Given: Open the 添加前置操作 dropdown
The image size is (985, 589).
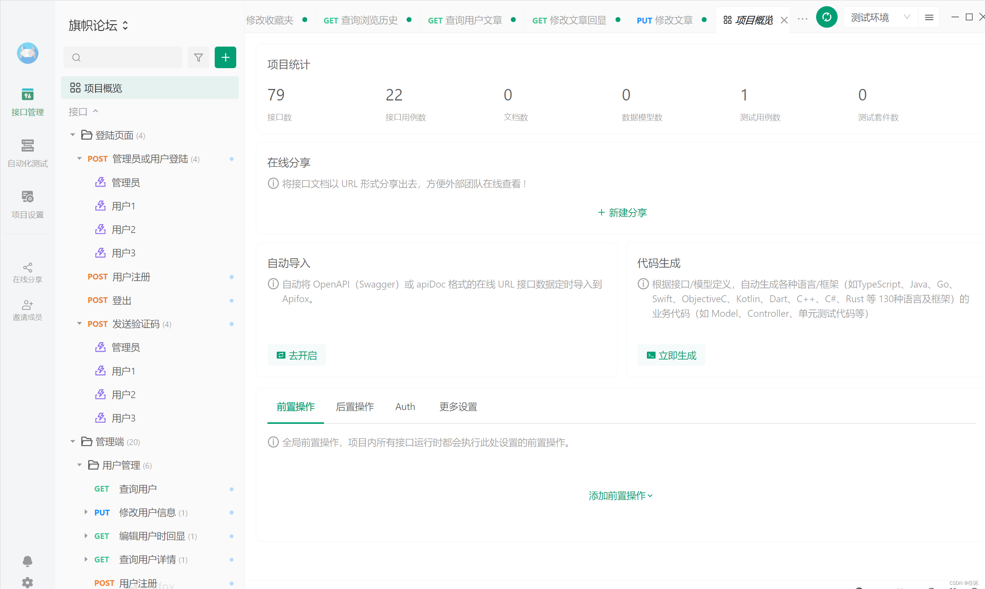Looking at the screenshot, I should point(621,496).
